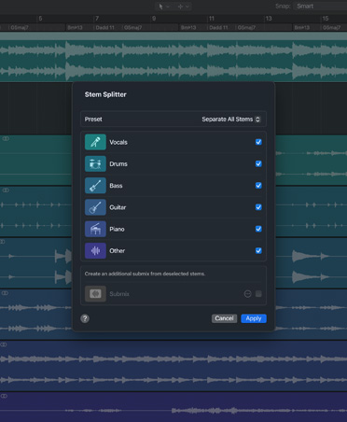Uncheck the Piano stem checkbox
This screenshot has width=347, height=422.
tap(258, 229)
